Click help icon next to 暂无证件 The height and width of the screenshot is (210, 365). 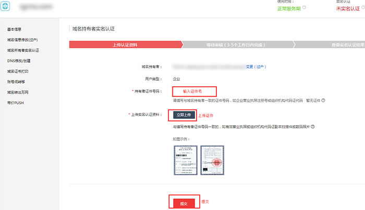tap(324, 100)
